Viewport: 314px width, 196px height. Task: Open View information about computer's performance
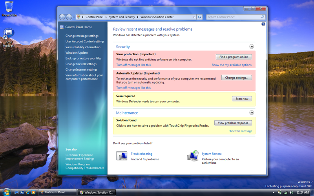(x=84, y=77)
